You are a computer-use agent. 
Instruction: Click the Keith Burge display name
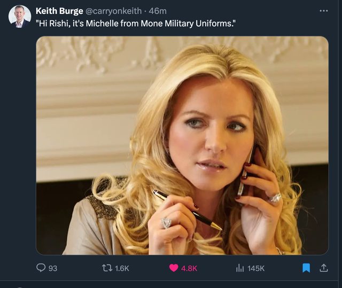pyautogui.click(x=59, y=11)
